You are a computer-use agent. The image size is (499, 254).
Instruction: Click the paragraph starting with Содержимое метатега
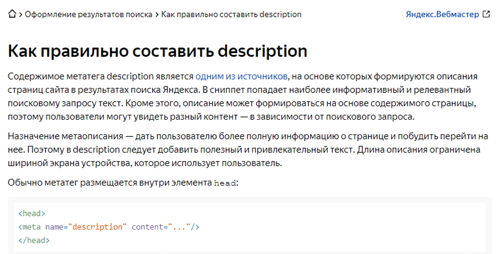pyautogui.click(x=243, y=97)
